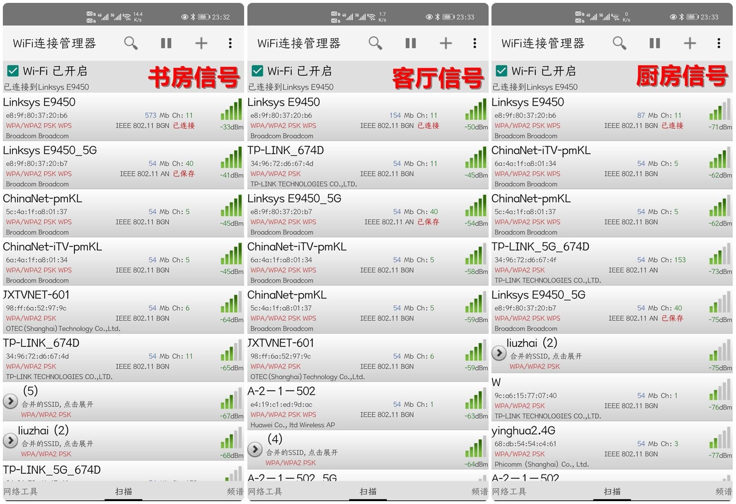Image resolution: width=736 pixels, height=504 pixels.
Task: Tap the search icon in the 厨房信号 screen
Action: pos(619,43)
